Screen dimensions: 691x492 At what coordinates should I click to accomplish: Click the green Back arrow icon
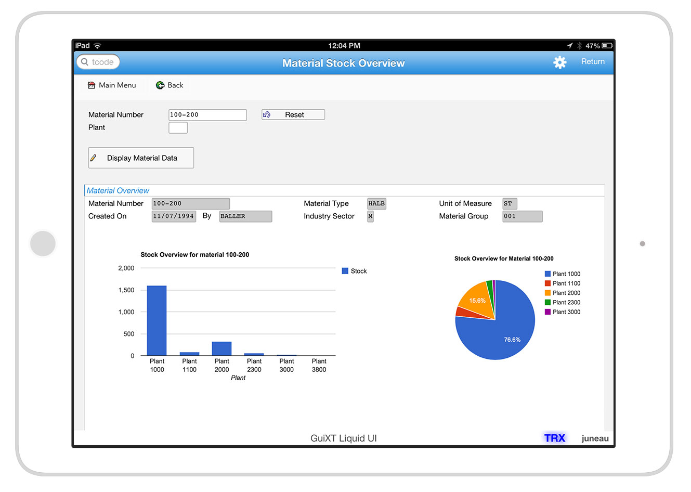pyautogui.click(x=160, y=85)
